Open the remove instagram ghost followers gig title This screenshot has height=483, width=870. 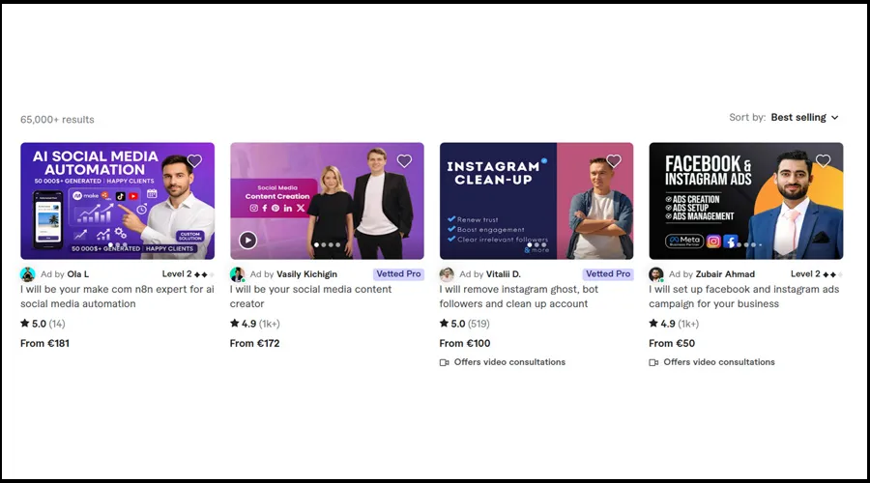click(x=520, y=297)
